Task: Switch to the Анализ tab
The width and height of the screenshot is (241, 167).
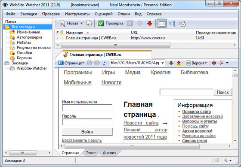Action: coord(109,153)
